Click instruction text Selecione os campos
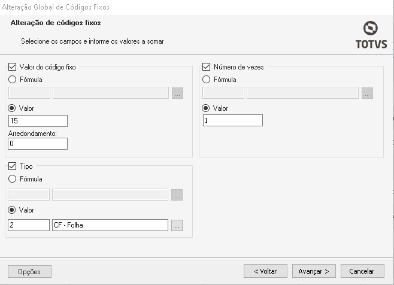This screenshot has width=394, height=285. pos(92,41)
